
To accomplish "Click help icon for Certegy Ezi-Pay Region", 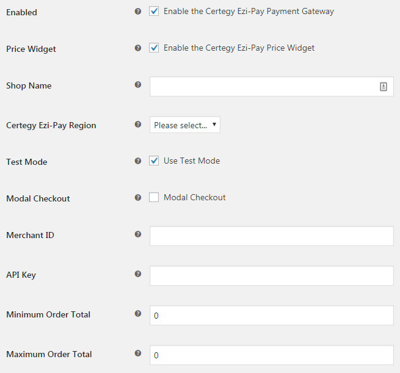I will click(x=138, y=125).
